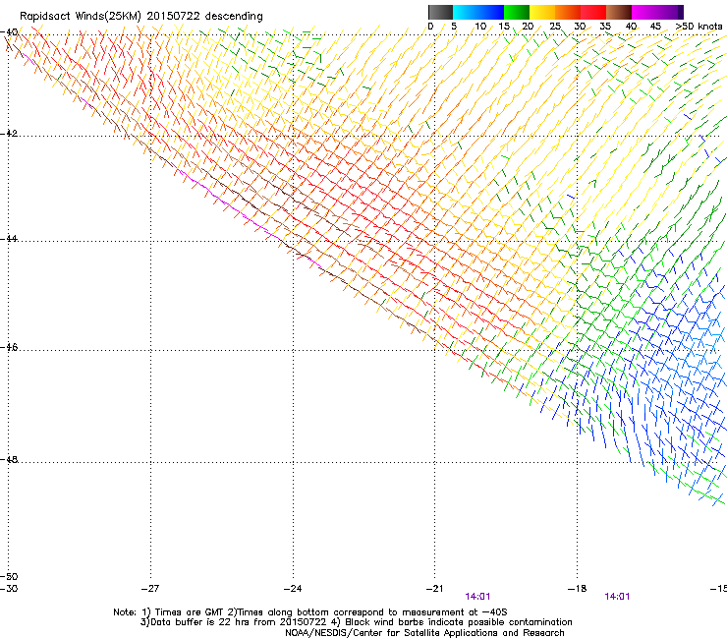This screenshot has height=639, width=727.
Task: Click the -21 longitude axis label
Action: 434,589
